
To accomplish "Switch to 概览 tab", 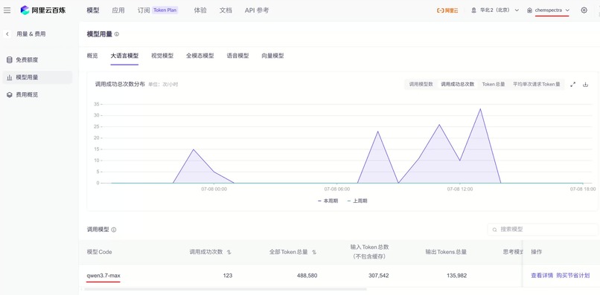I will point(92,56).
